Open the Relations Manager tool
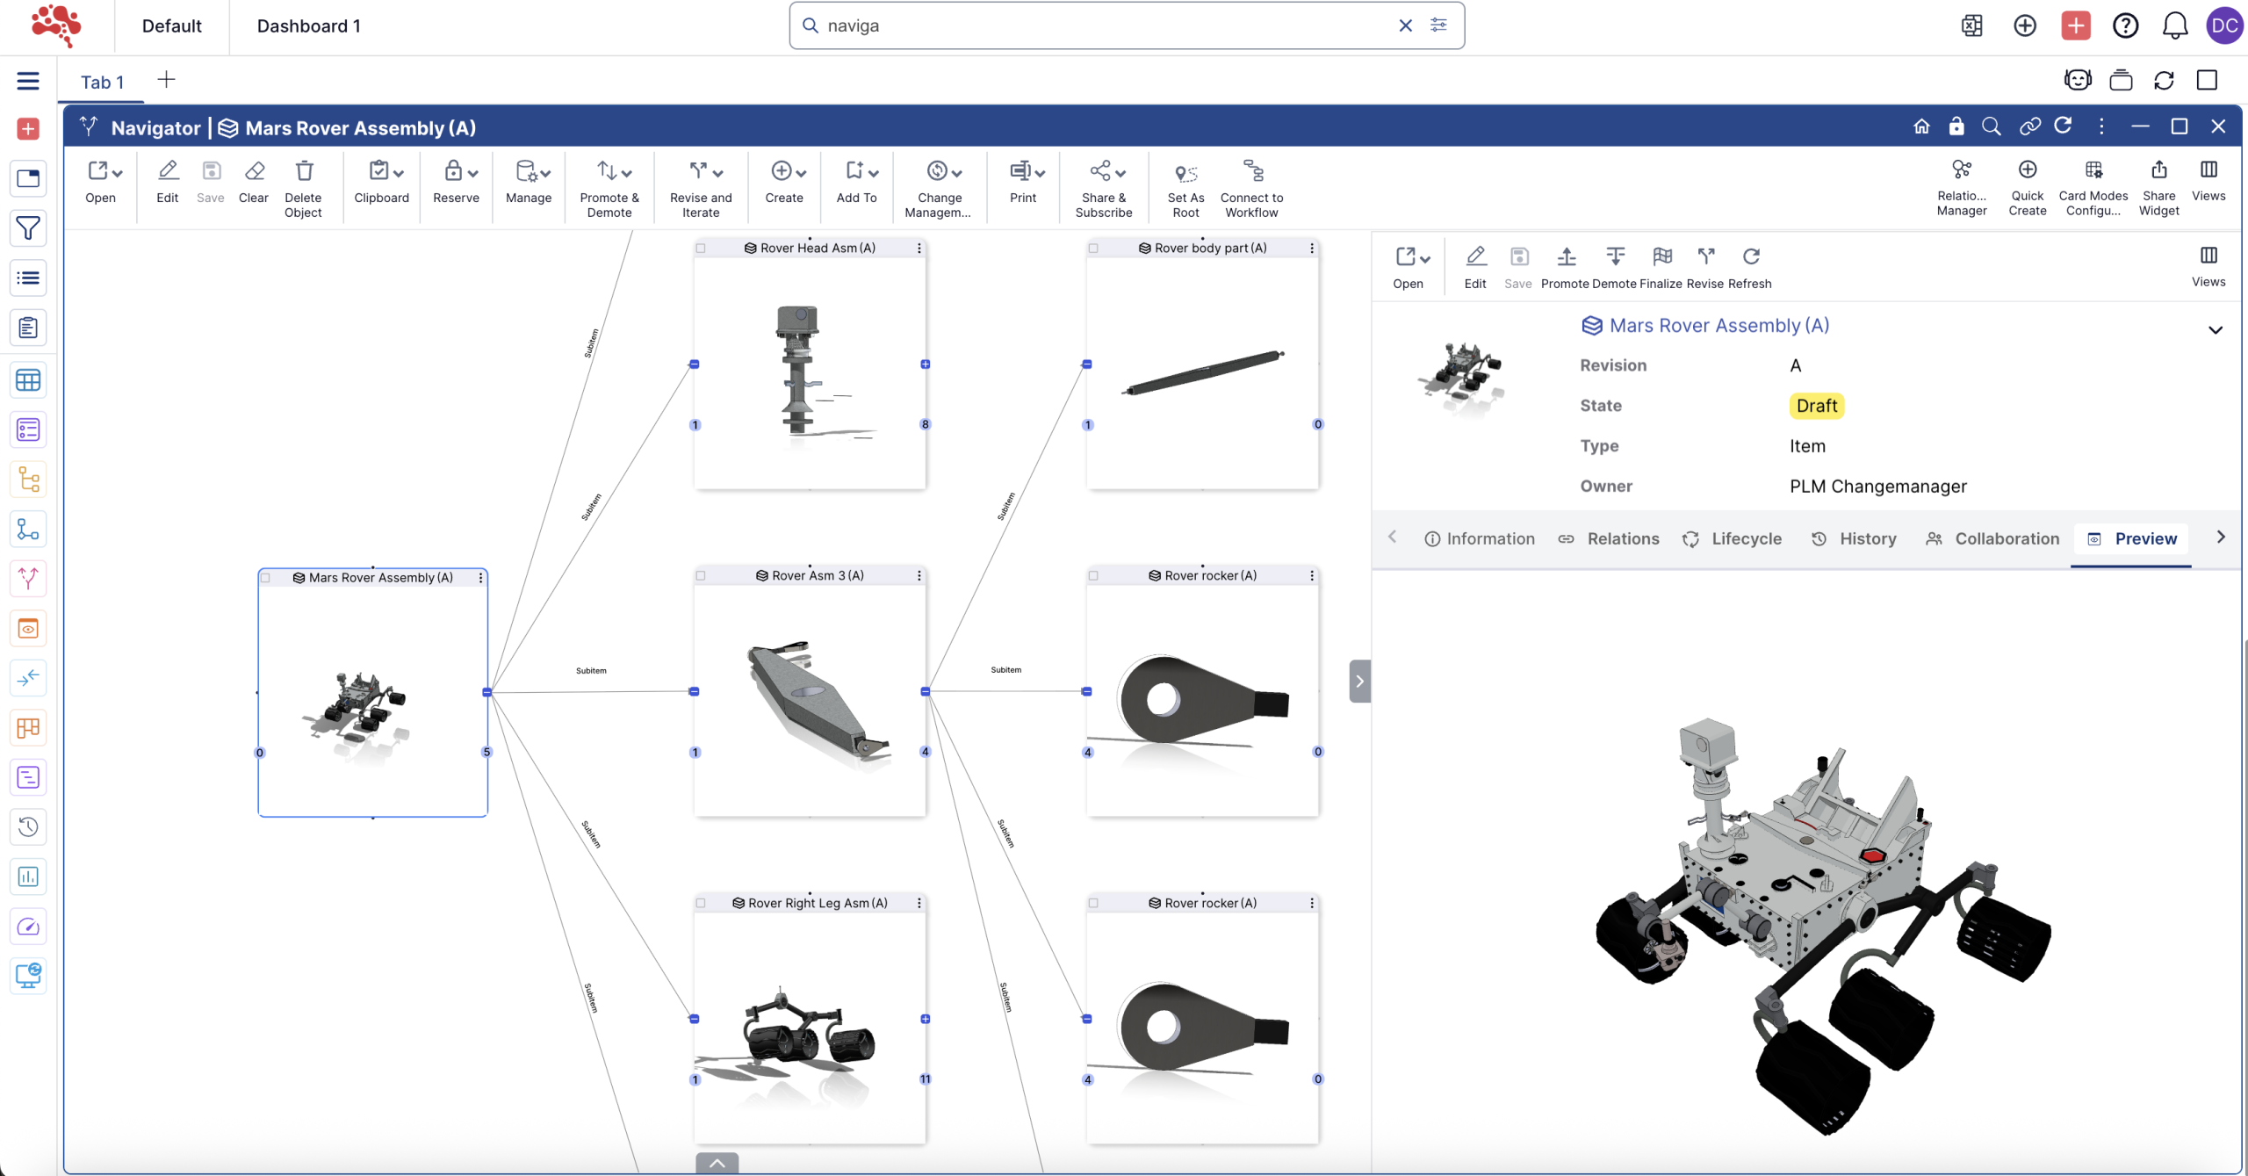The image size is (2248, 1176). pyautogui.click(x=1961, y=170)
